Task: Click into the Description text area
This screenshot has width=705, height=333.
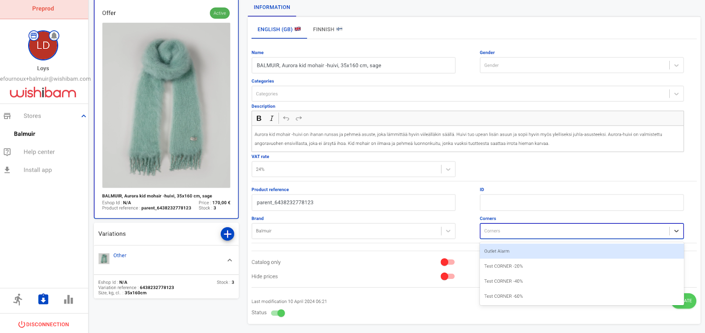Action: [468, 139]
